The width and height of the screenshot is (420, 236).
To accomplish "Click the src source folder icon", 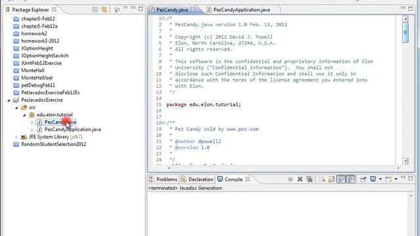I will [x=24, y=108].
